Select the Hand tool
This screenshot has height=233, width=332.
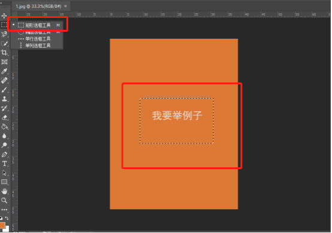4,191
